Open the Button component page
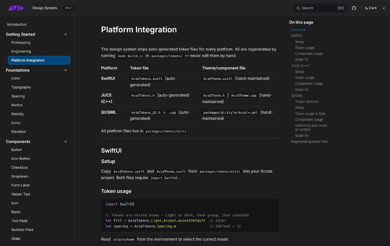 [17, 150]
